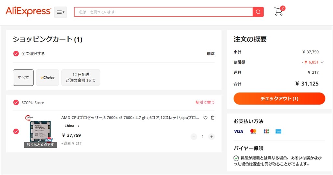The width and height of the screenshot is (333, 175).
Task: Toggle the Ryzen CPU item checkbox
Action: point(16,131)
